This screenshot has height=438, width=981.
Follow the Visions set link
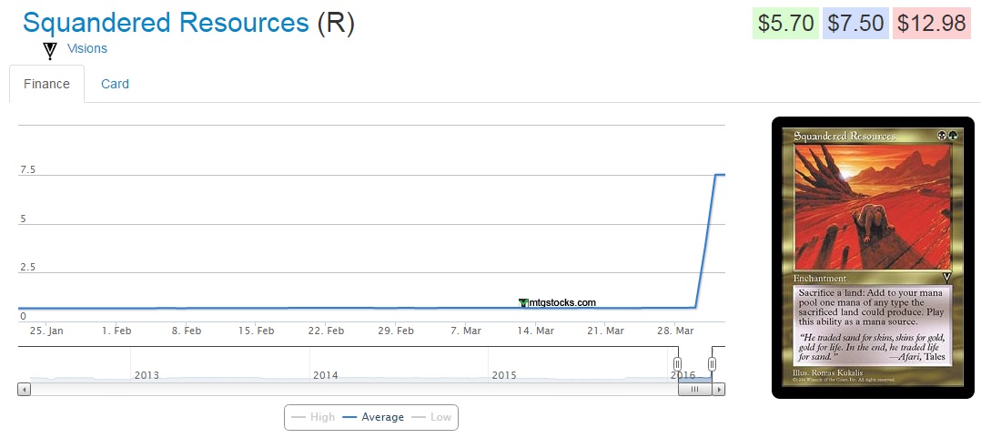(87, 48)
